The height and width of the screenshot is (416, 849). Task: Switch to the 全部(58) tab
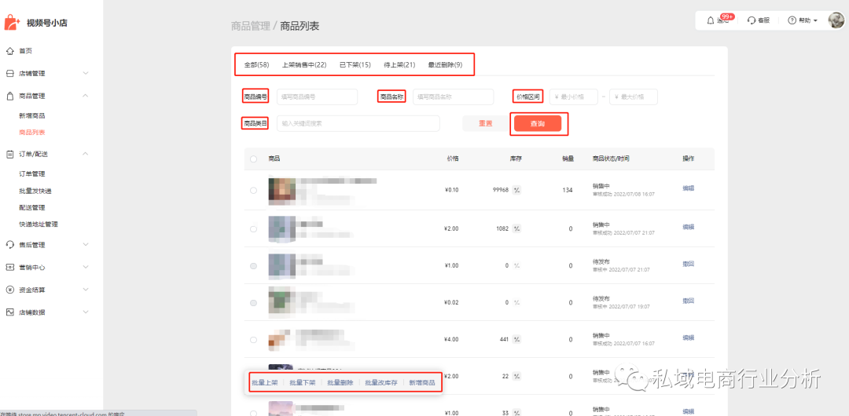[256, 65]
